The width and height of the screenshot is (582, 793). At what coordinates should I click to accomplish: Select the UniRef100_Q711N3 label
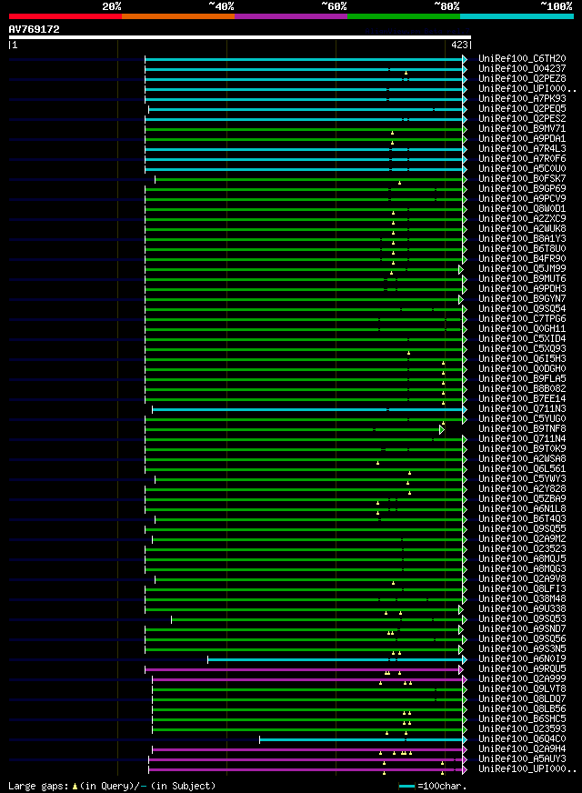522,408
